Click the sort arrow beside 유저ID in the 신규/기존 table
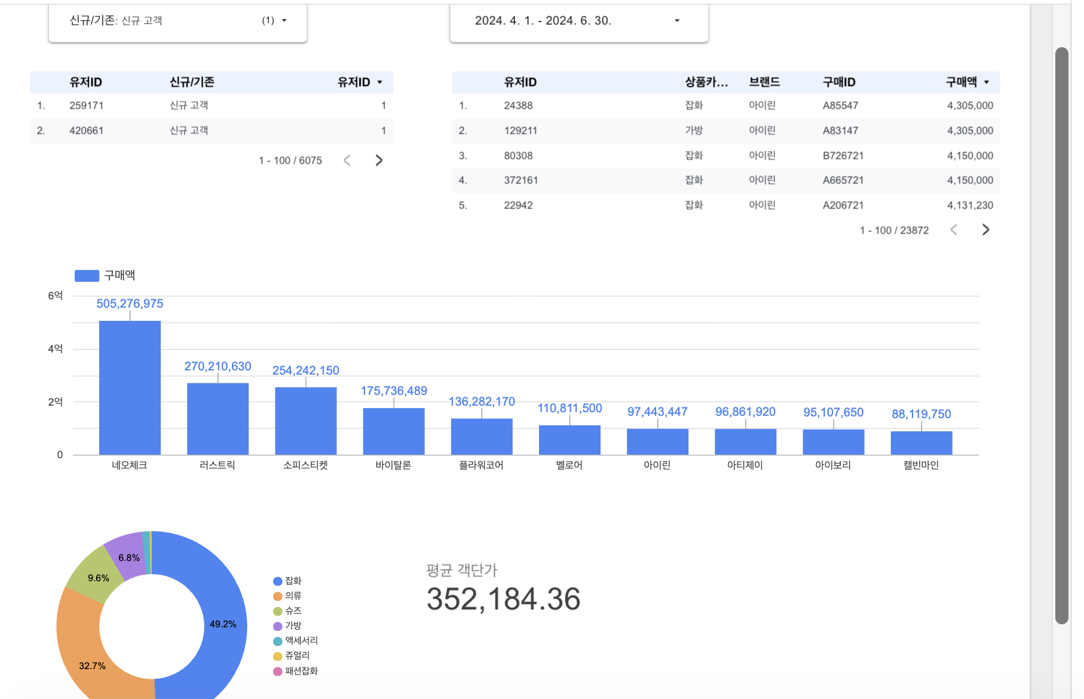The height and width of the screenshot is (699, 1084). (x=380, y=82)
